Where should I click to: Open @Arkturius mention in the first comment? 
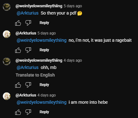pyautogui.click(x=28, y=13)
